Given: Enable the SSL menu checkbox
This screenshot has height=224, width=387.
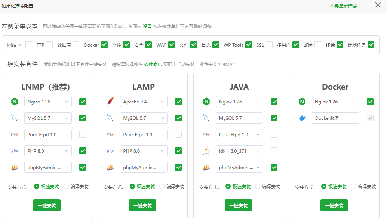Looking at the screenshot, I should click(269, 45).
